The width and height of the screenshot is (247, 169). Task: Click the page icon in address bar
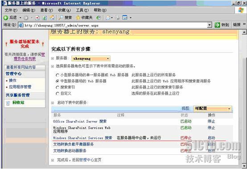[21, 25]
